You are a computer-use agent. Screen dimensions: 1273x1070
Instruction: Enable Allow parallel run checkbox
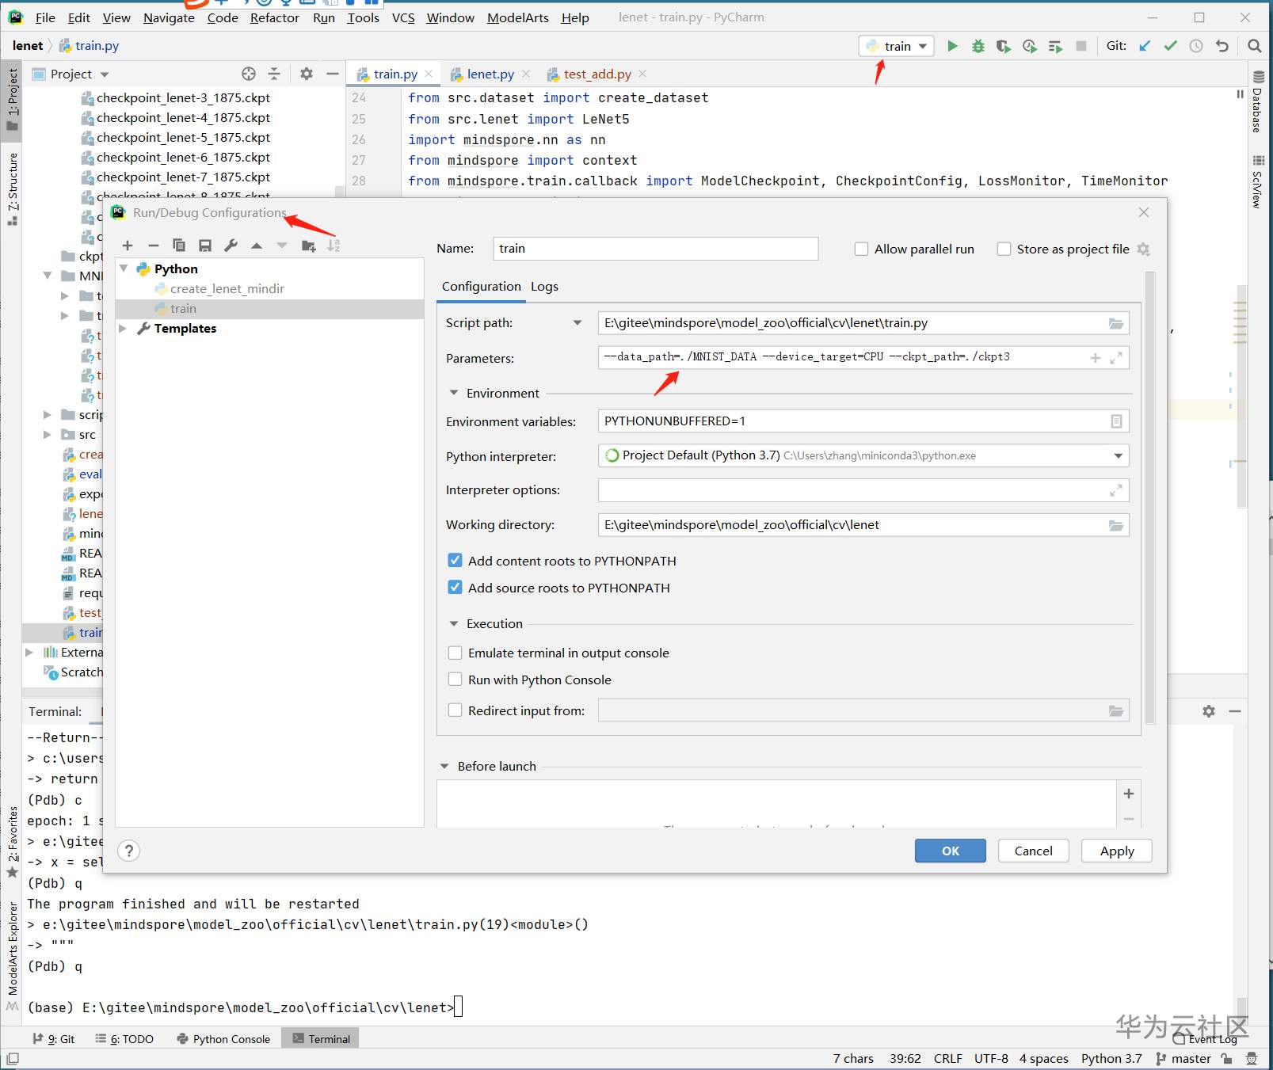click(x=861, y=249)
